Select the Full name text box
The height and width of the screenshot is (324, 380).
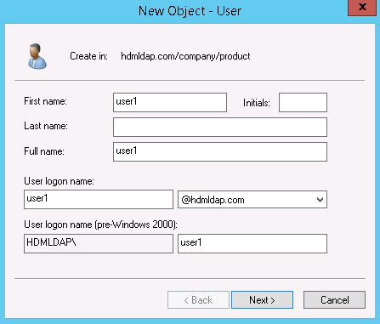pyautogui.click(x=220, y=151)
